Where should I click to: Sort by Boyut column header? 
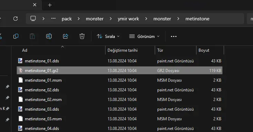(210, 50)
